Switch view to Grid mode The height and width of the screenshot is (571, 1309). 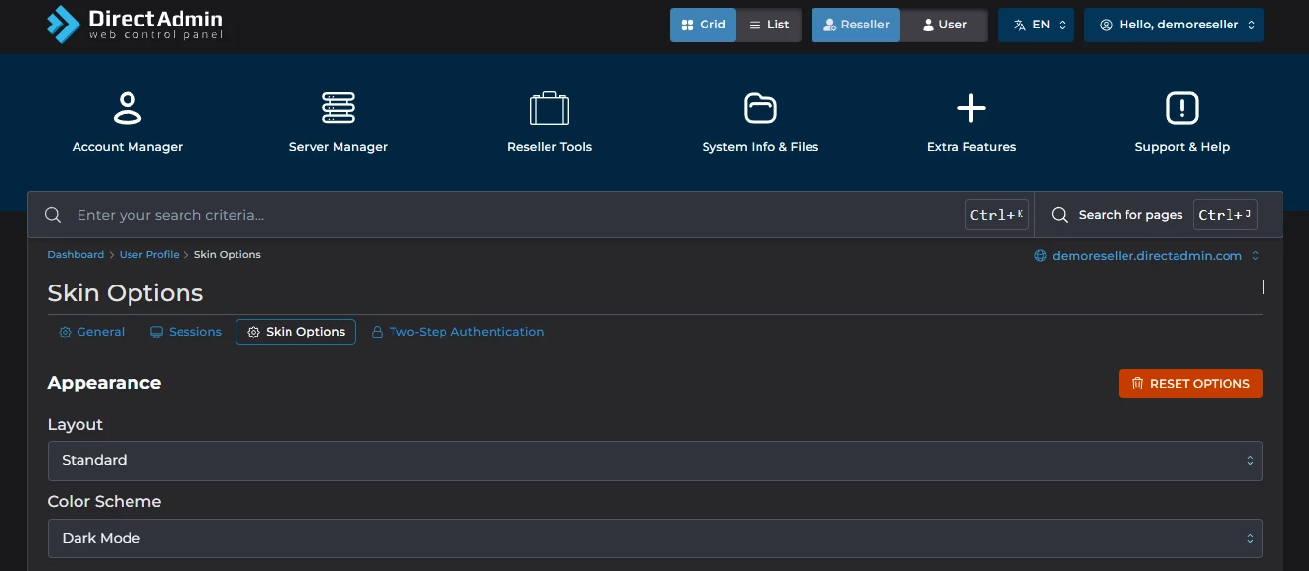point(703,25)
